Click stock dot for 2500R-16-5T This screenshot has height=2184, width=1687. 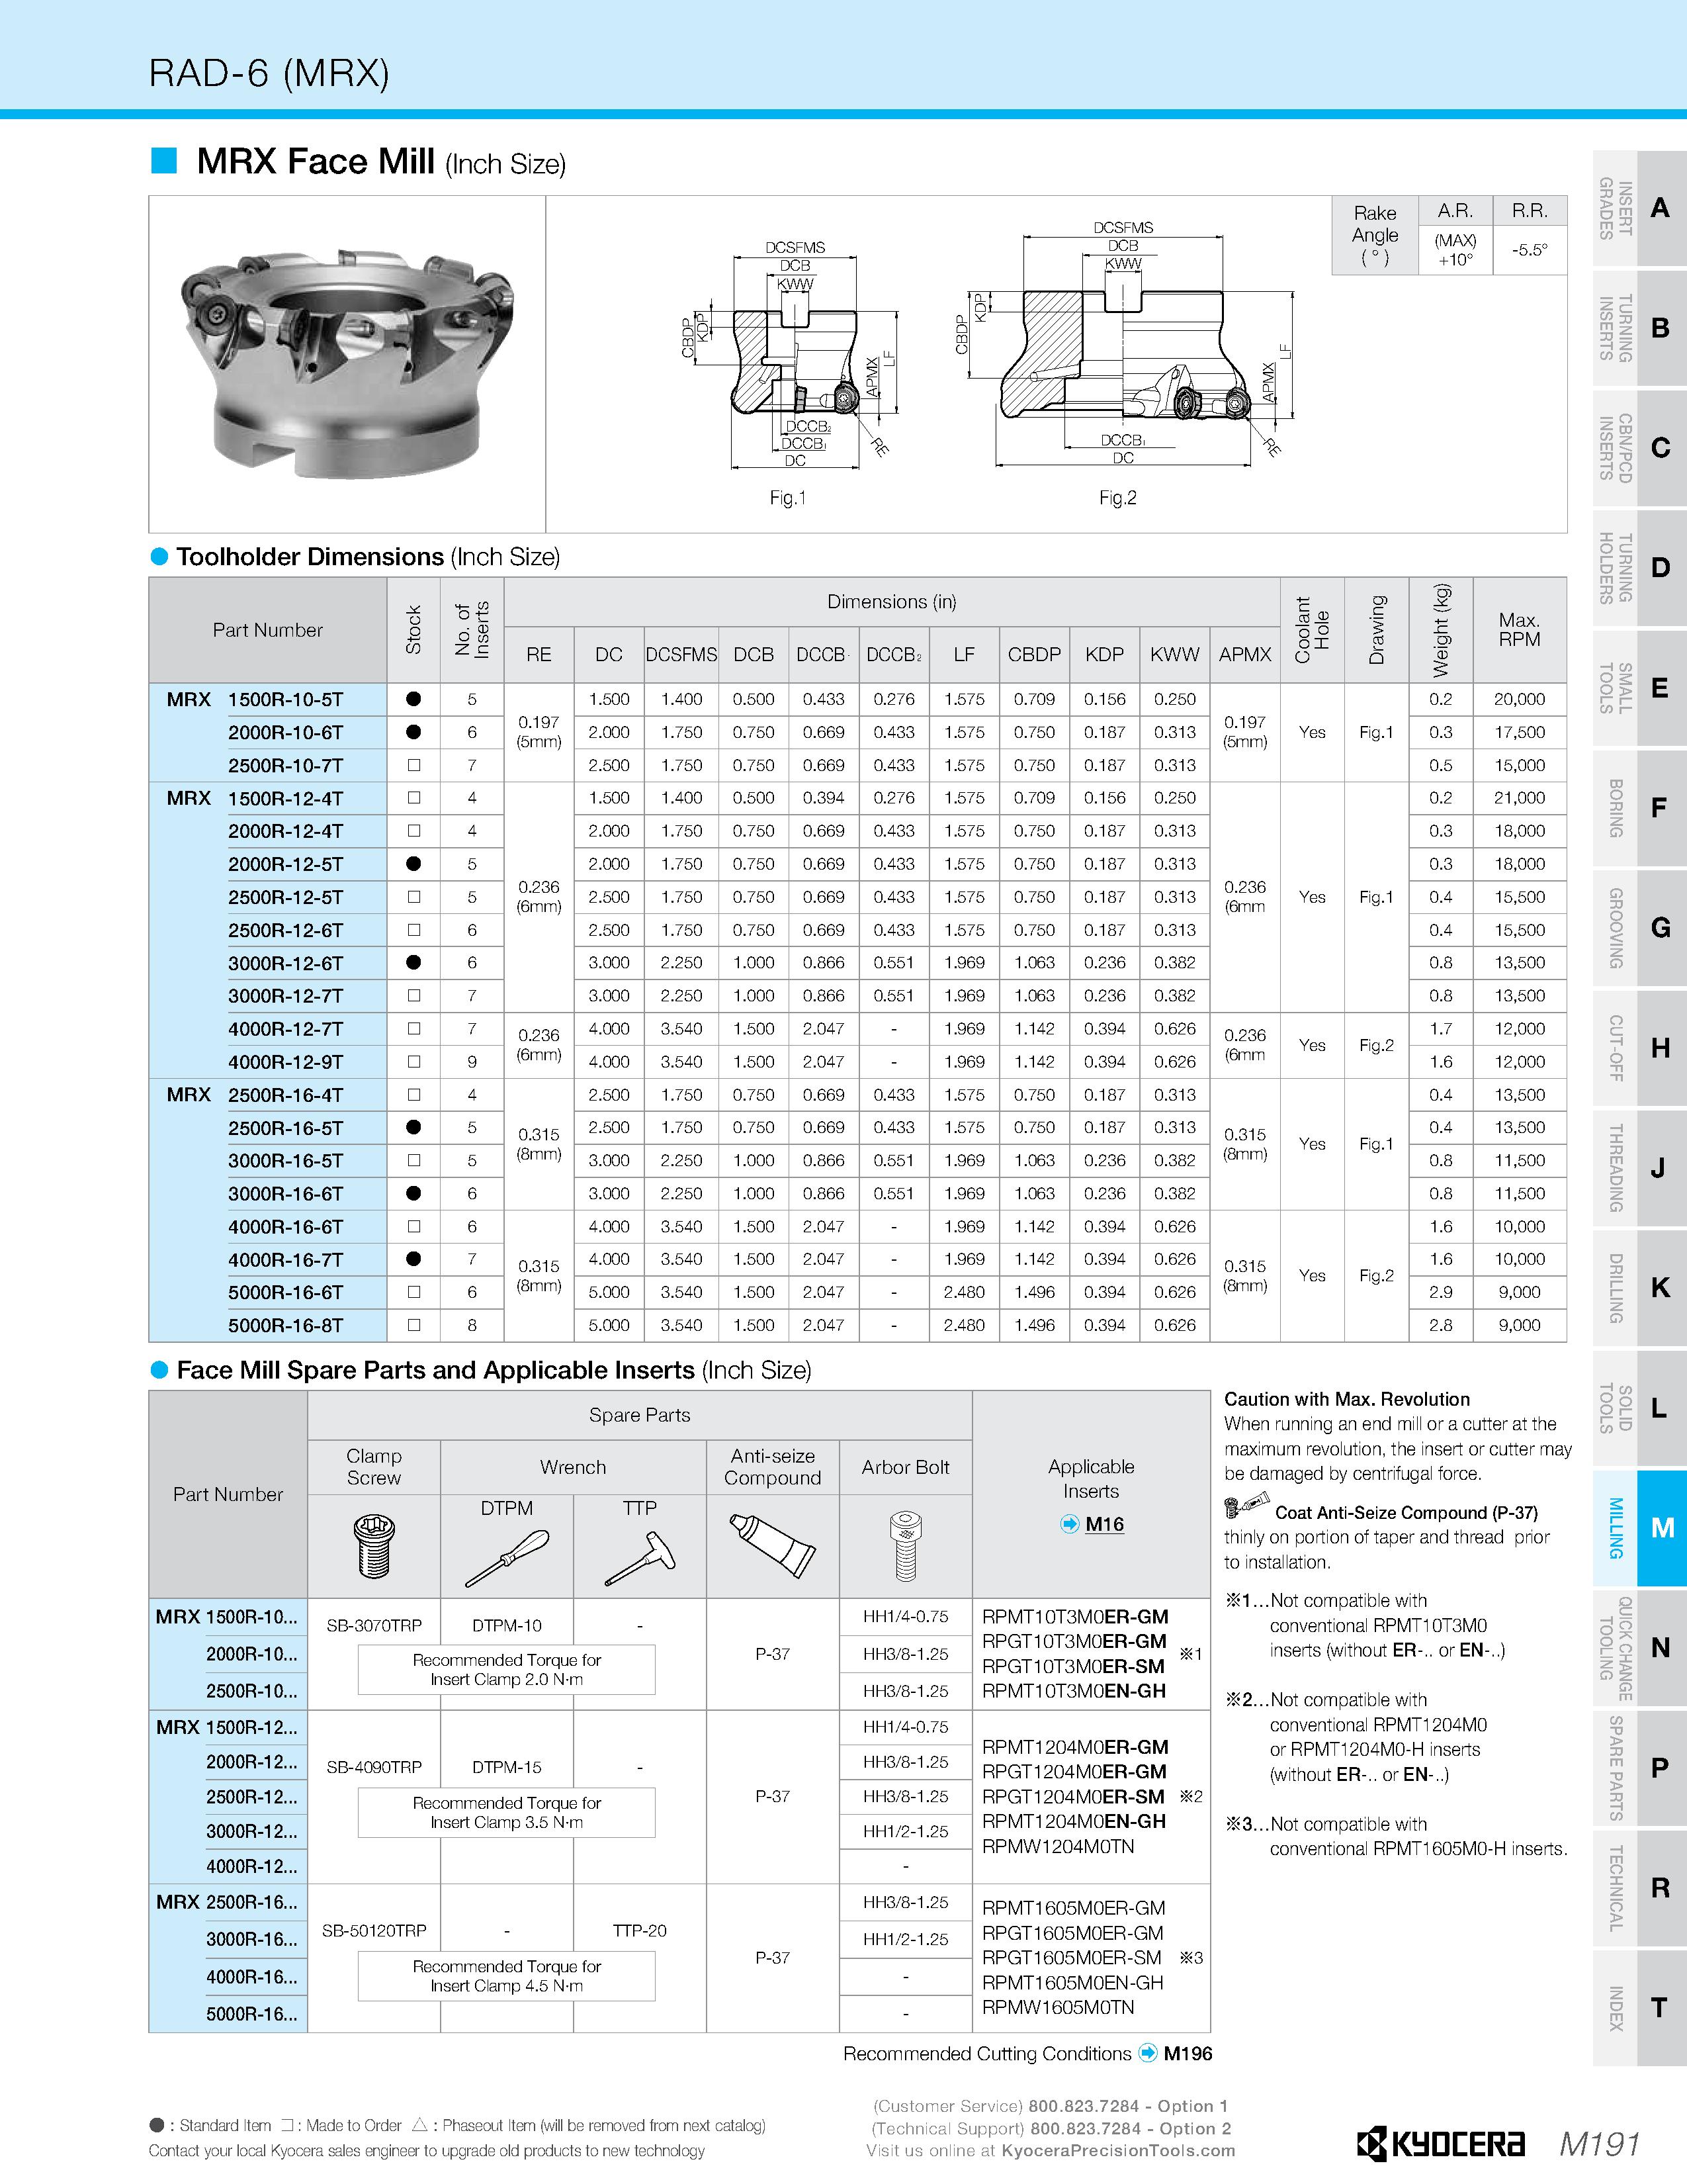413,1127
